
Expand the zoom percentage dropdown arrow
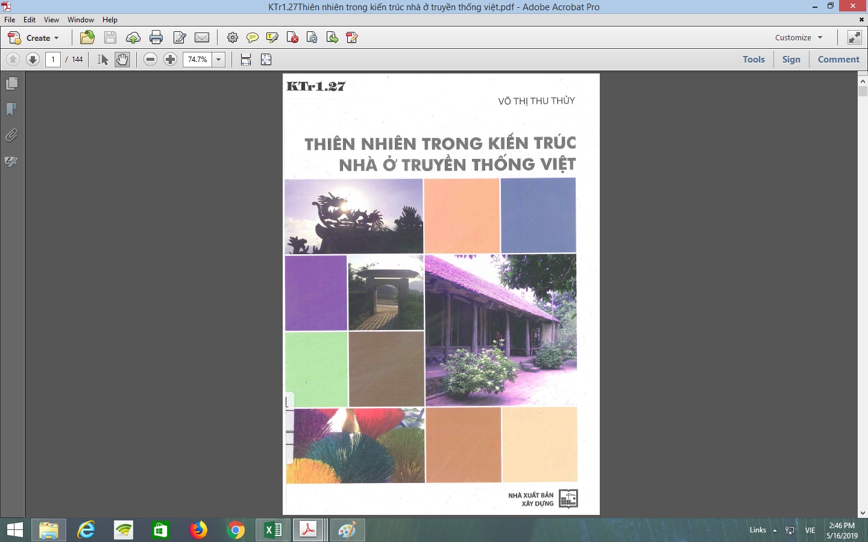click(219, 60)
